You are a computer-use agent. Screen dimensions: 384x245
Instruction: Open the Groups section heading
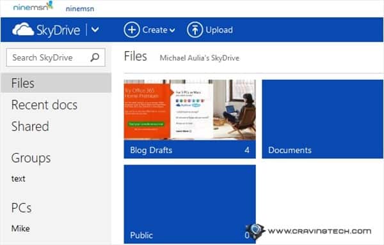31,158
